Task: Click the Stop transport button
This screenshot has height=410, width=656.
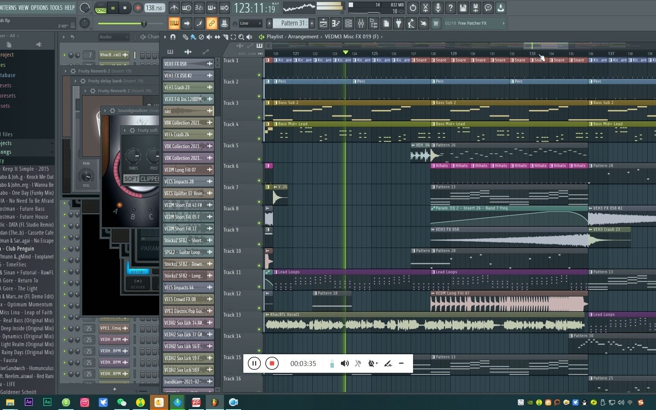Action: click(125, 8)
